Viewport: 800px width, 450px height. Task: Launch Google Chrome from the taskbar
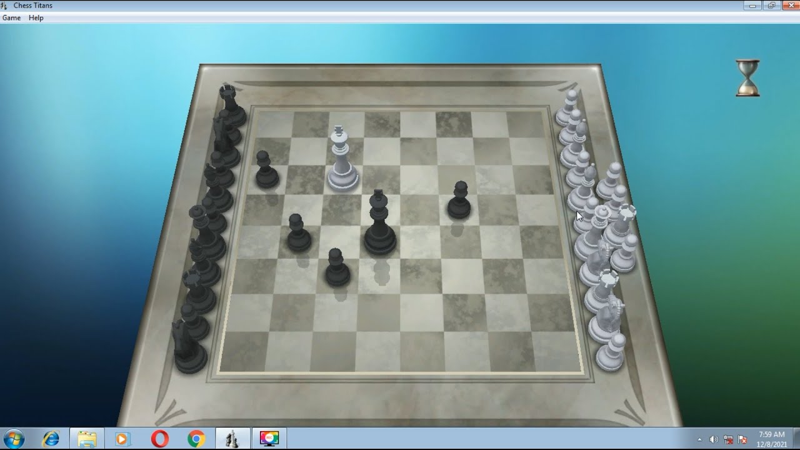pos(196,439)
